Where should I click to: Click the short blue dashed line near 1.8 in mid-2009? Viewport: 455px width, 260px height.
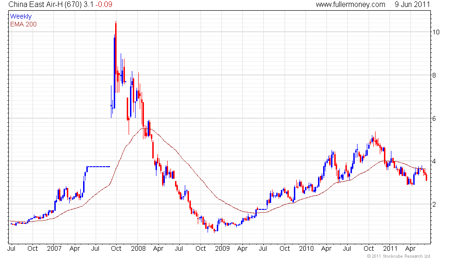(262, 209)
